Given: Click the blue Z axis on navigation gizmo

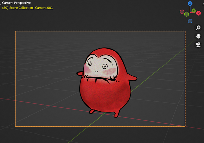Looking at the screenshot, I should tap(190, 4).
